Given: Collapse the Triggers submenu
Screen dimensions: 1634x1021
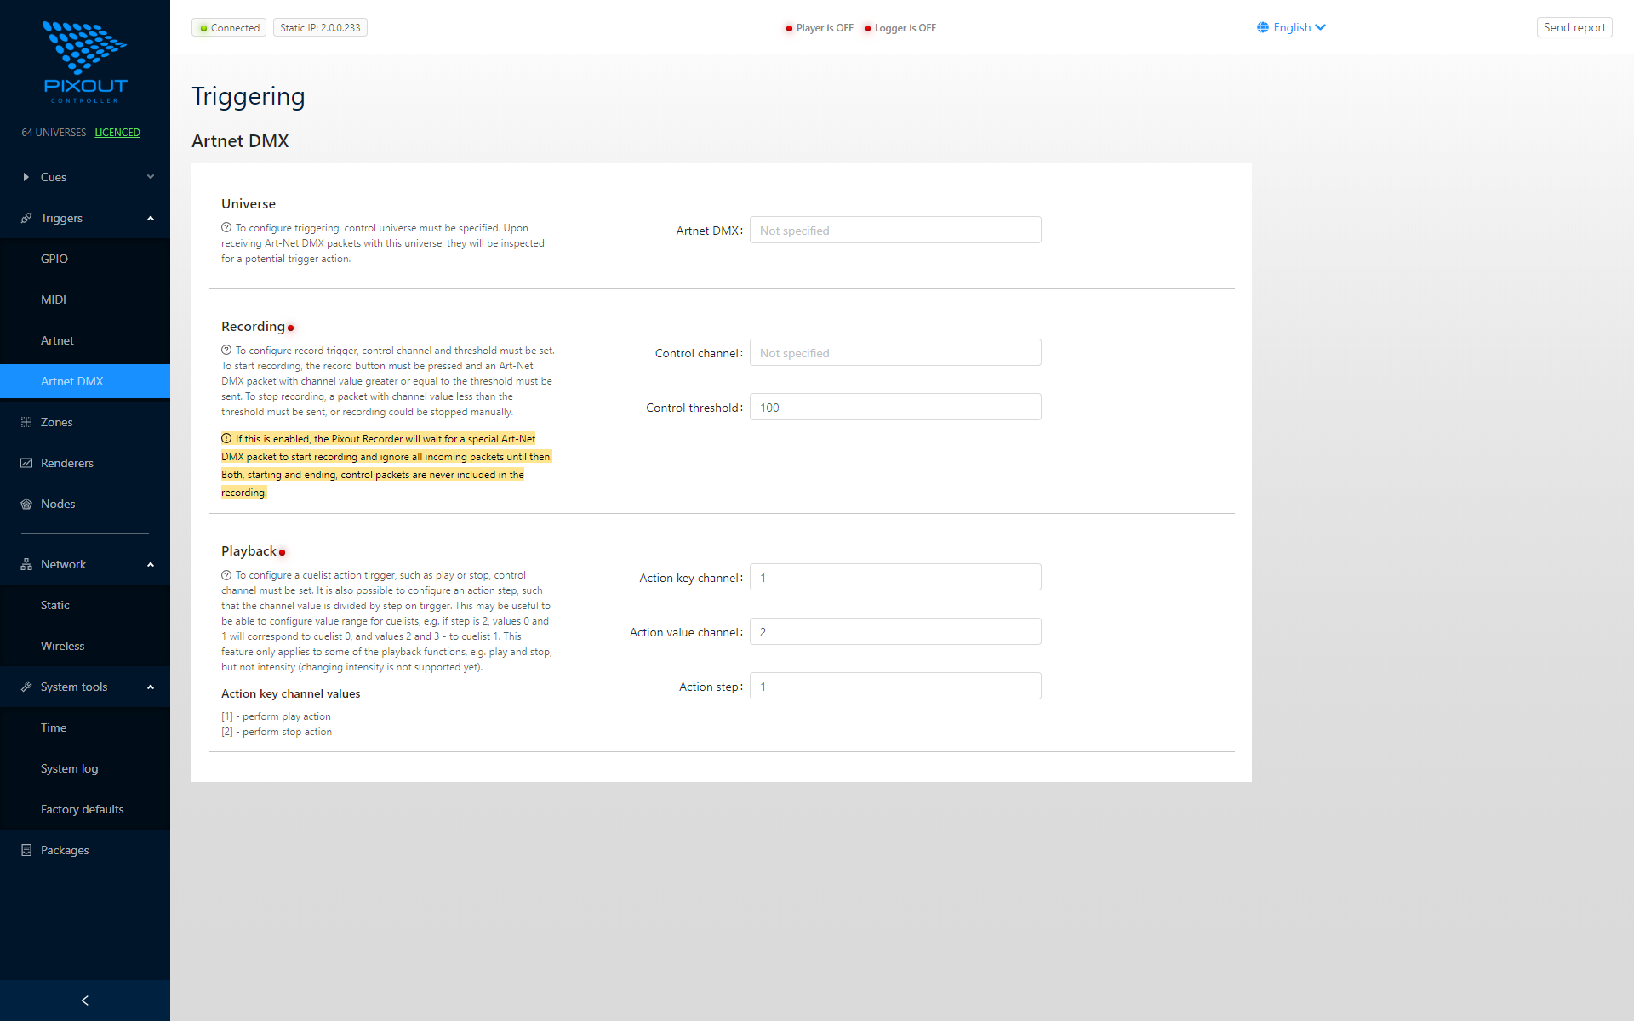Looking at the screenshot, I should coord(151,218).
